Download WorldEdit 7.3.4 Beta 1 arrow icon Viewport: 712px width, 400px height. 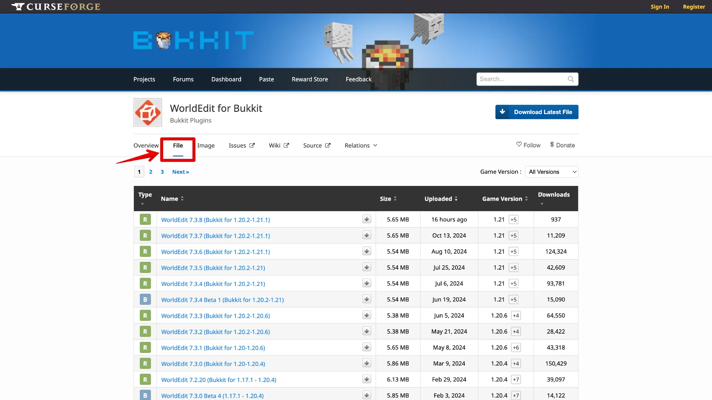[x=366, y=299]
